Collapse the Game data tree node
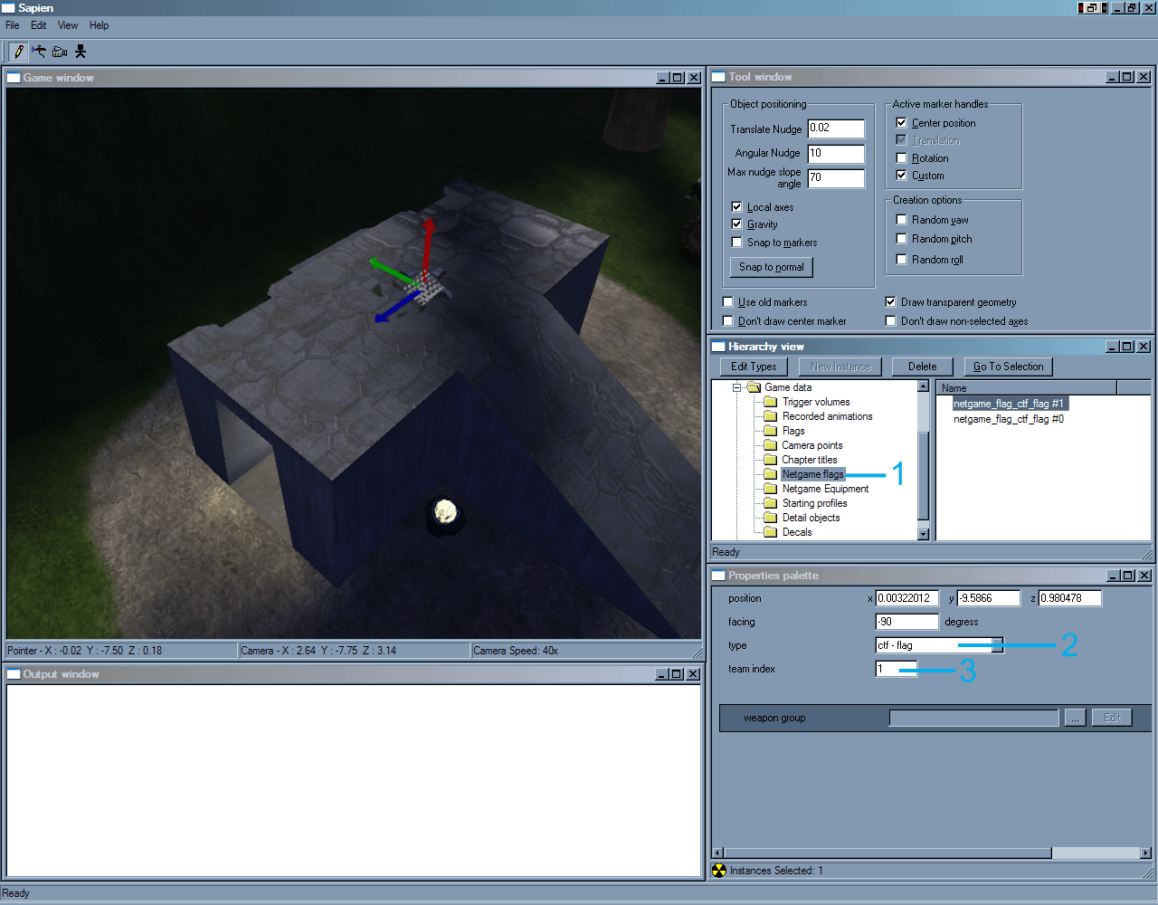This screenshot has width=1158, height=905. tap(736, 387)
